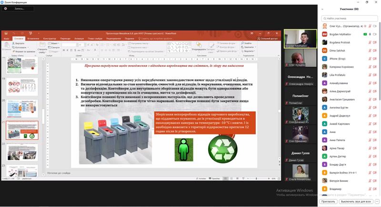
Task: Open the Виділити (Select) dropdown
Action: [248, 52]
